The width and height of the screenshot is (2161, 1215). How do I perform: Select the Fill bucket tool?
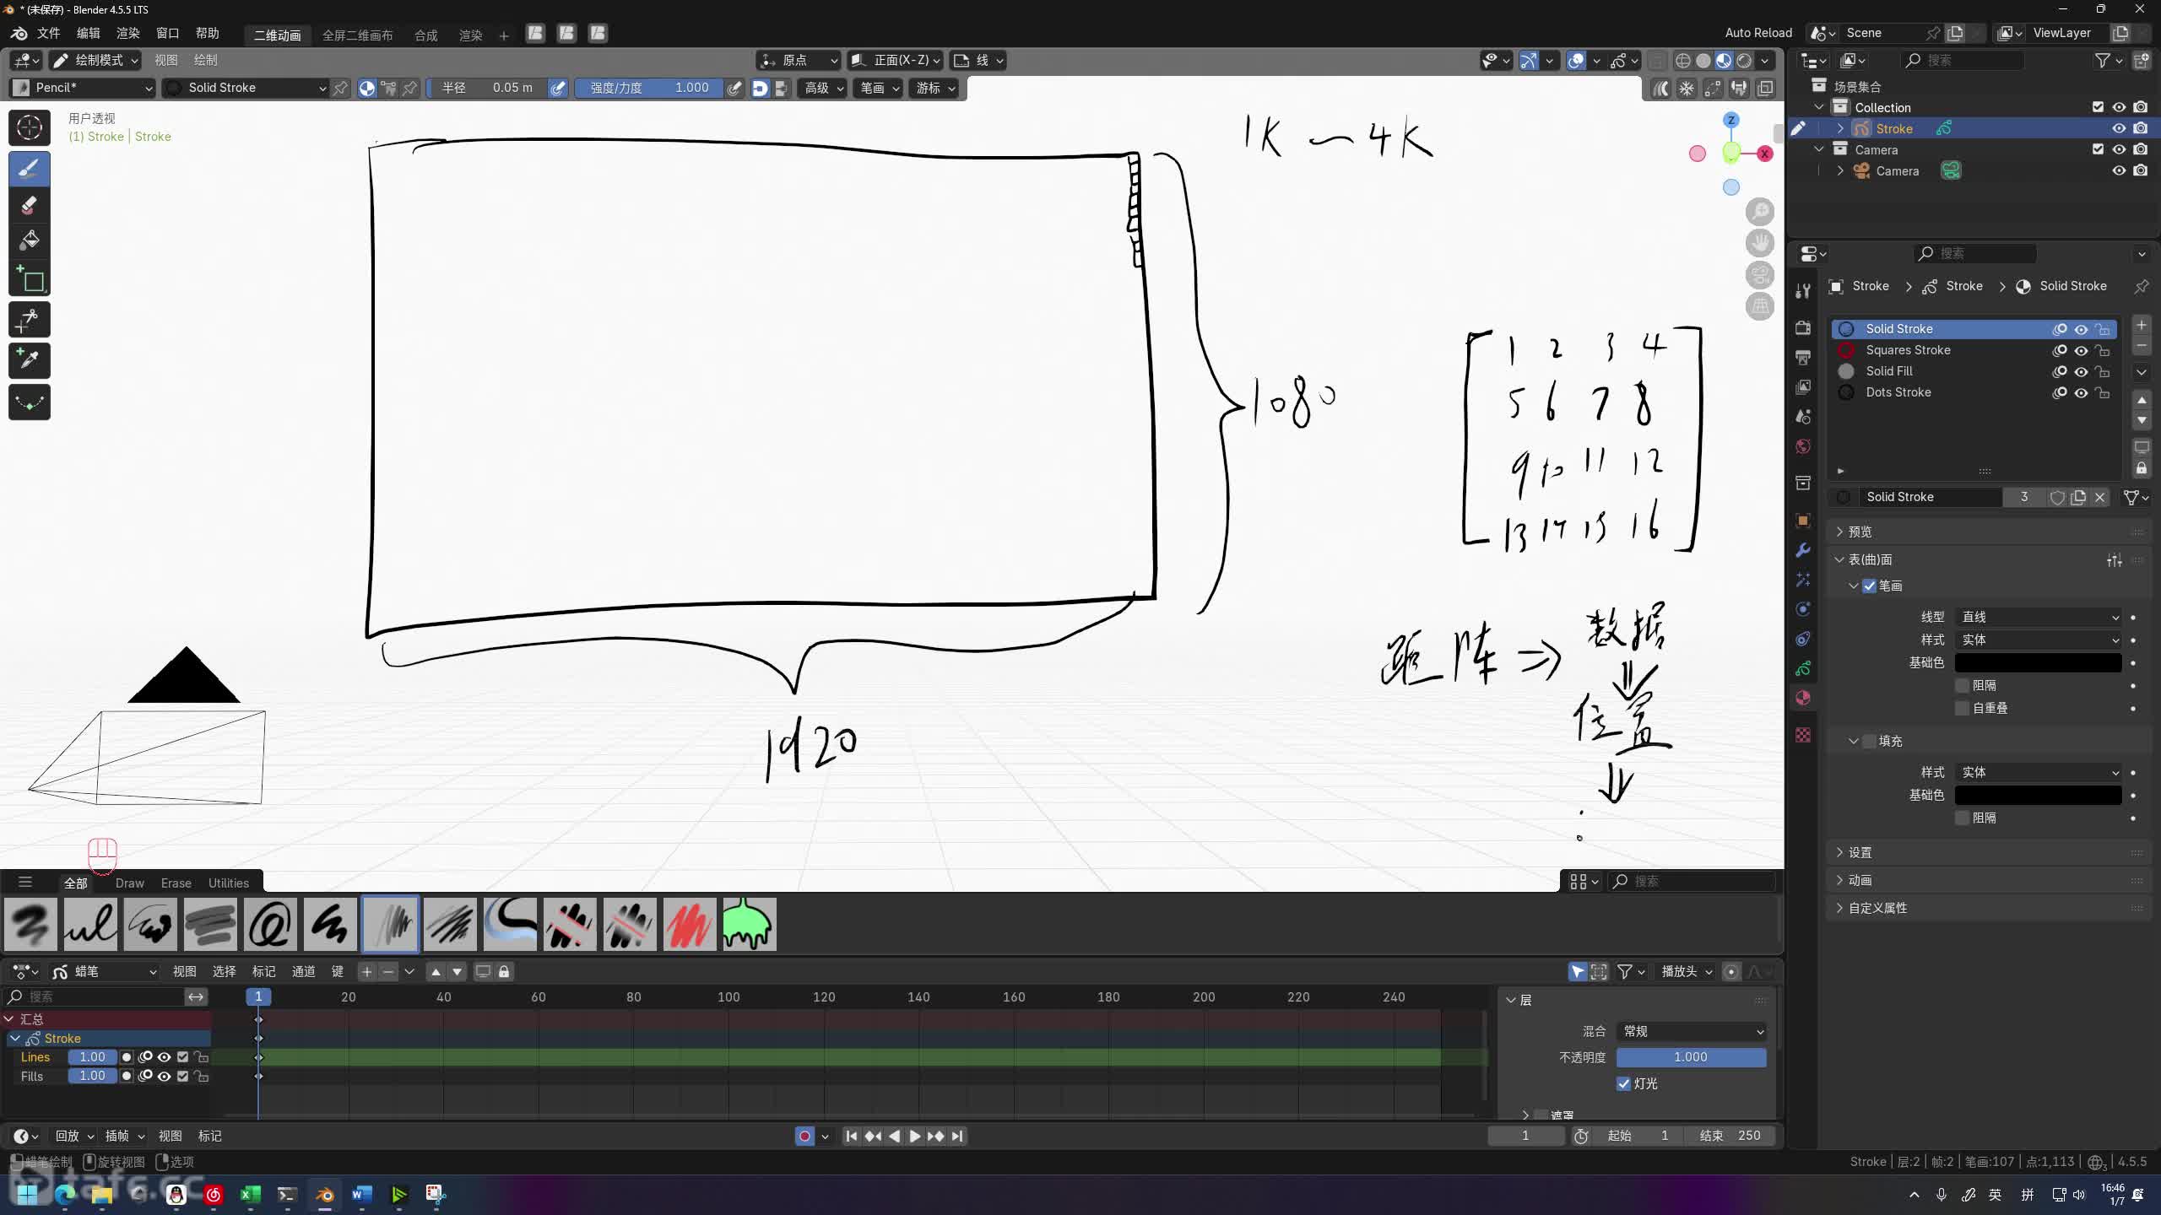click(29, 240)
